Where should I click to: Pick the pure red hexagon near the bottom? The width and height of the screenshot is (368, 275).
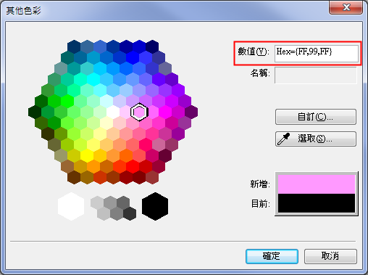(133, 167)
